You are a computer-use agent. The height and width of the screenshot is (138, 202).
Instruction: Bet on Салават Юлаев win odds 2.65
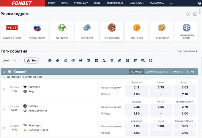pyautogui.click(x=185, y=133)
